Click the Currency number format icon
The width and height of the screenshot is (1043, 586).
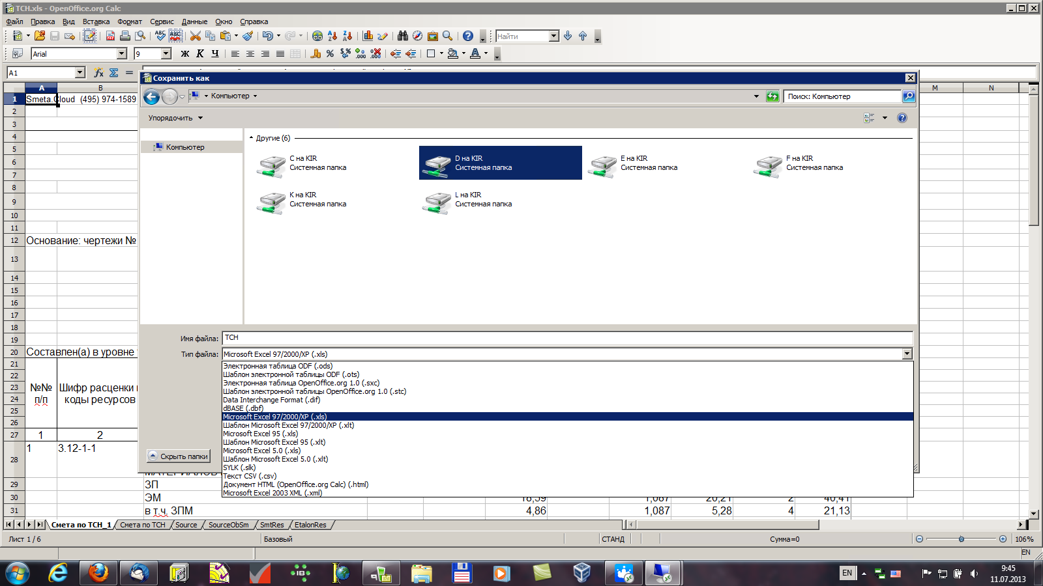point(316,53)
